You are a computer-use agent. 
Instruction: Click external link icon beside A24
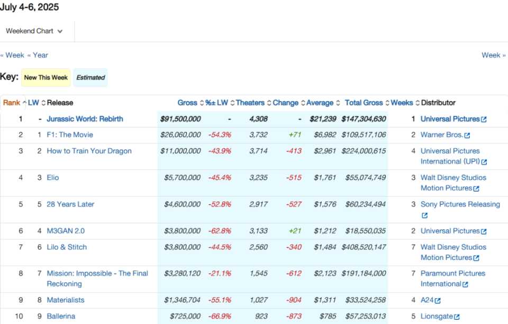pyautogui.click(x=438, y=301)
